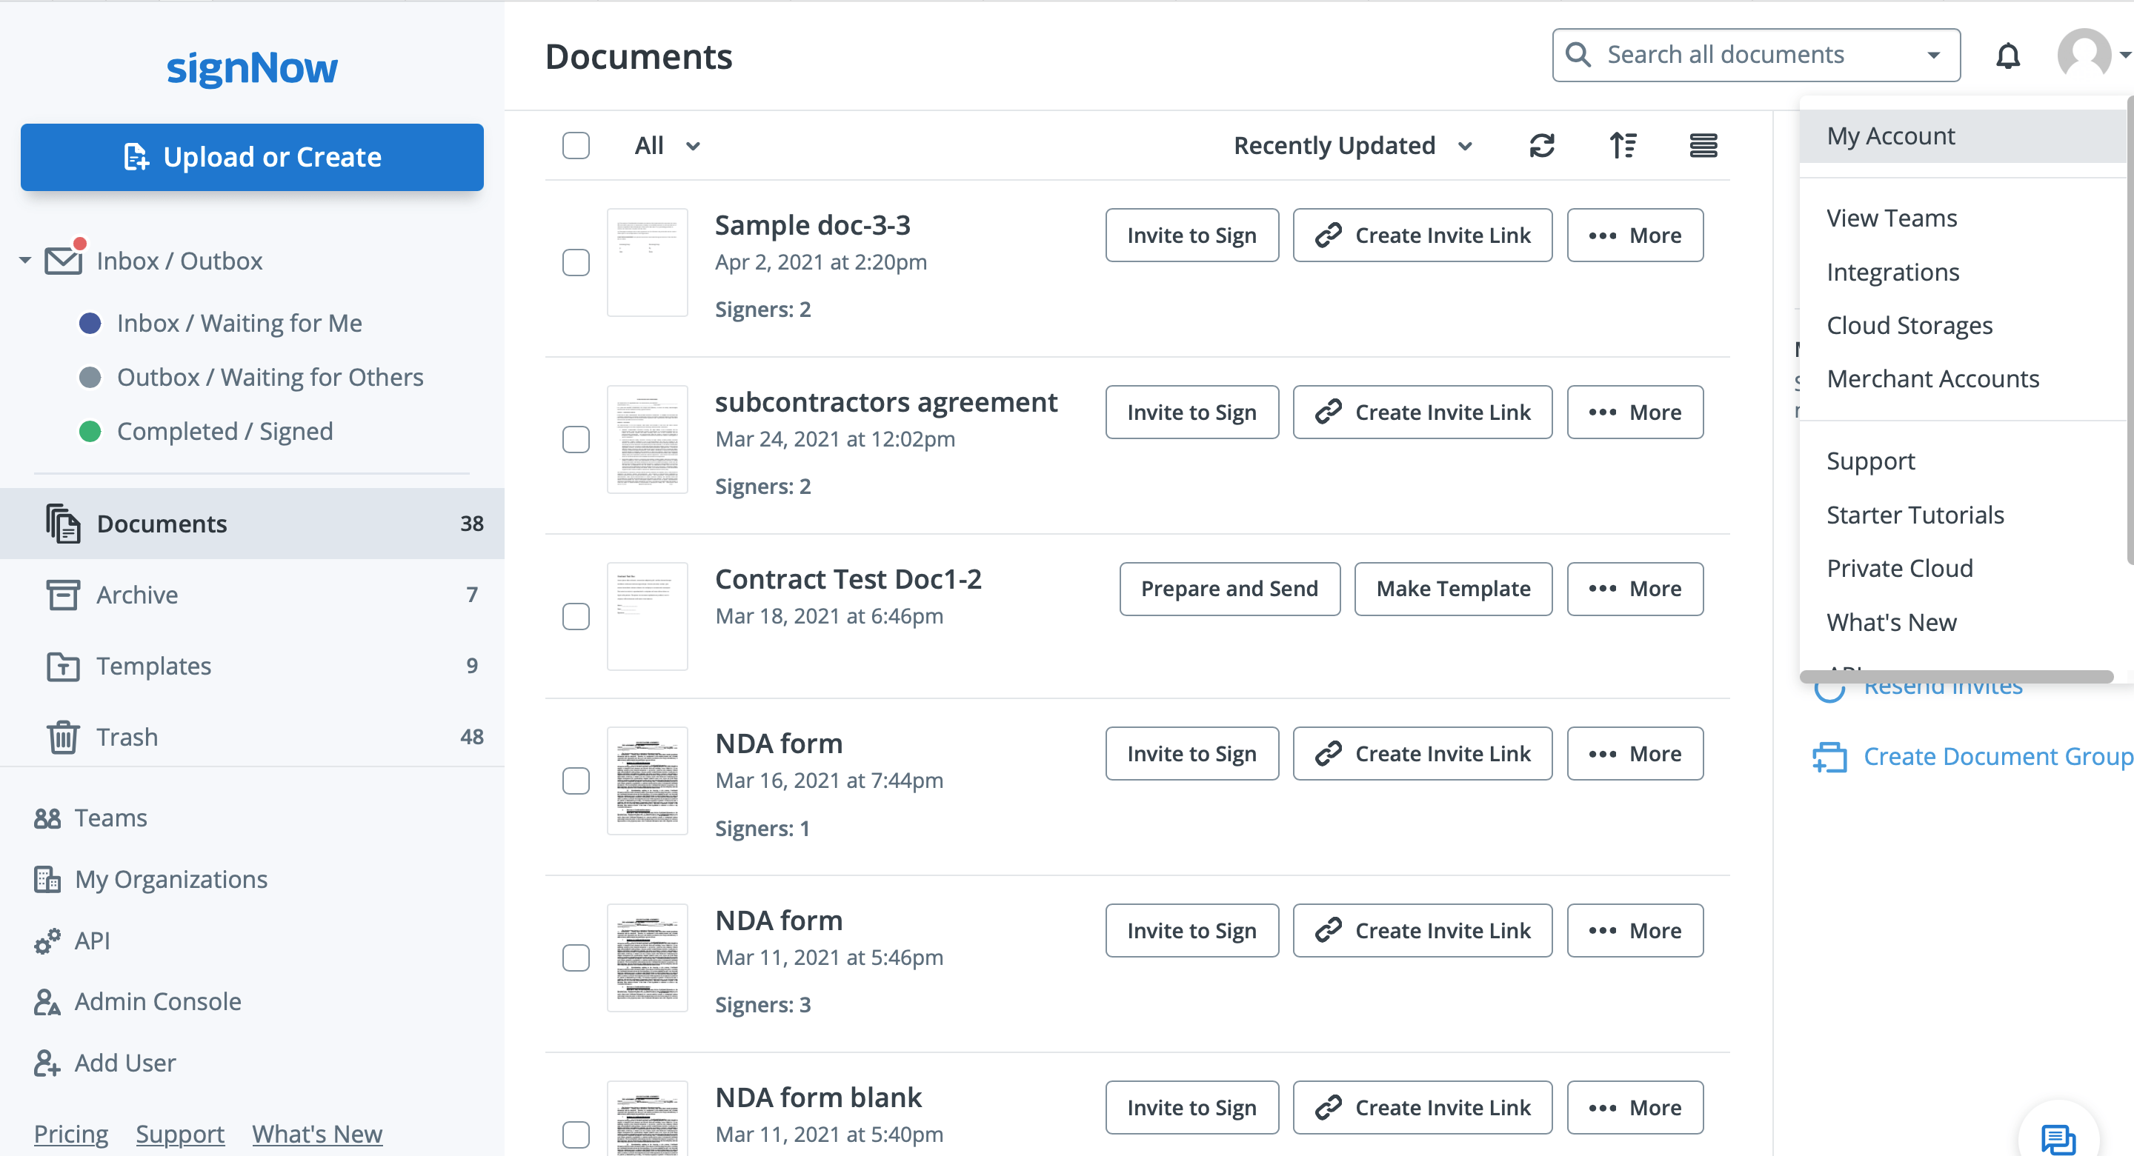Choose Cloud Storages menu entry

[1909, 325]
